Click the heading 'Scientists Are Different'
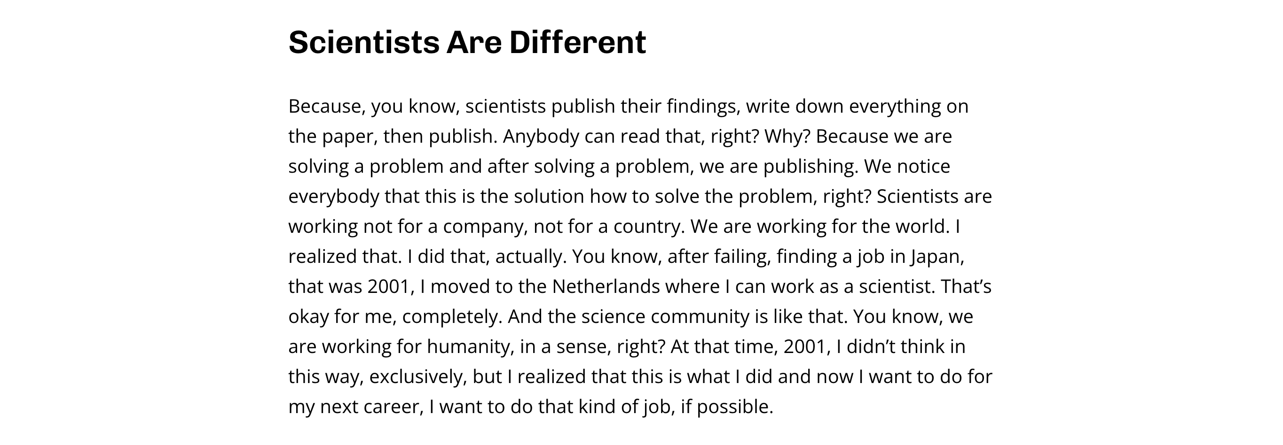 point(467,42)
